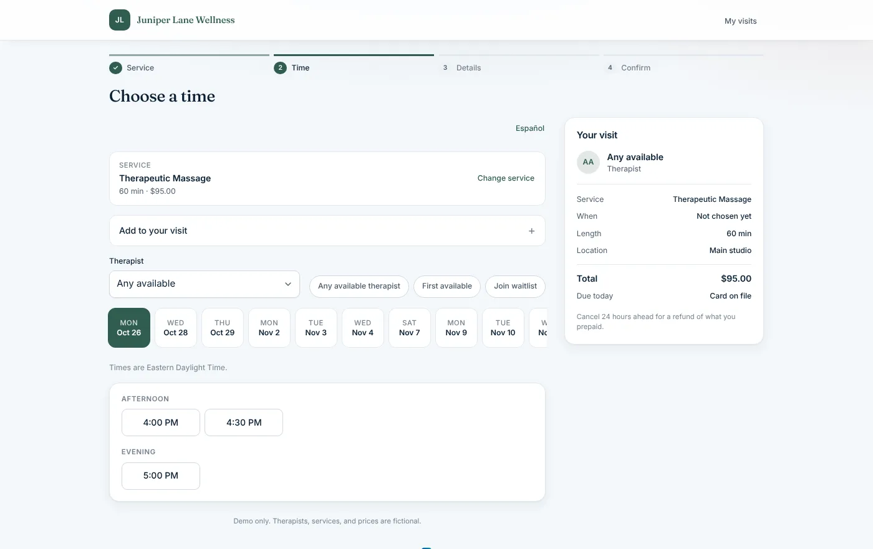Choose First available chip
The width and height of the screenshot is (873, 549).
click(447, 286)
